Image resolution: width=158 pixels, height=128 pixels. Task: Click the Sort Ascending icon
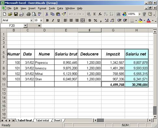[106, 14]
